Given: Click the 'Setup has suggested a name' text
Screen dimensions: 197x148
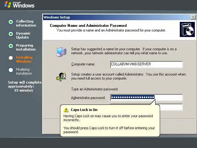Looking at the screenshot, I should (x=124, y=51).
